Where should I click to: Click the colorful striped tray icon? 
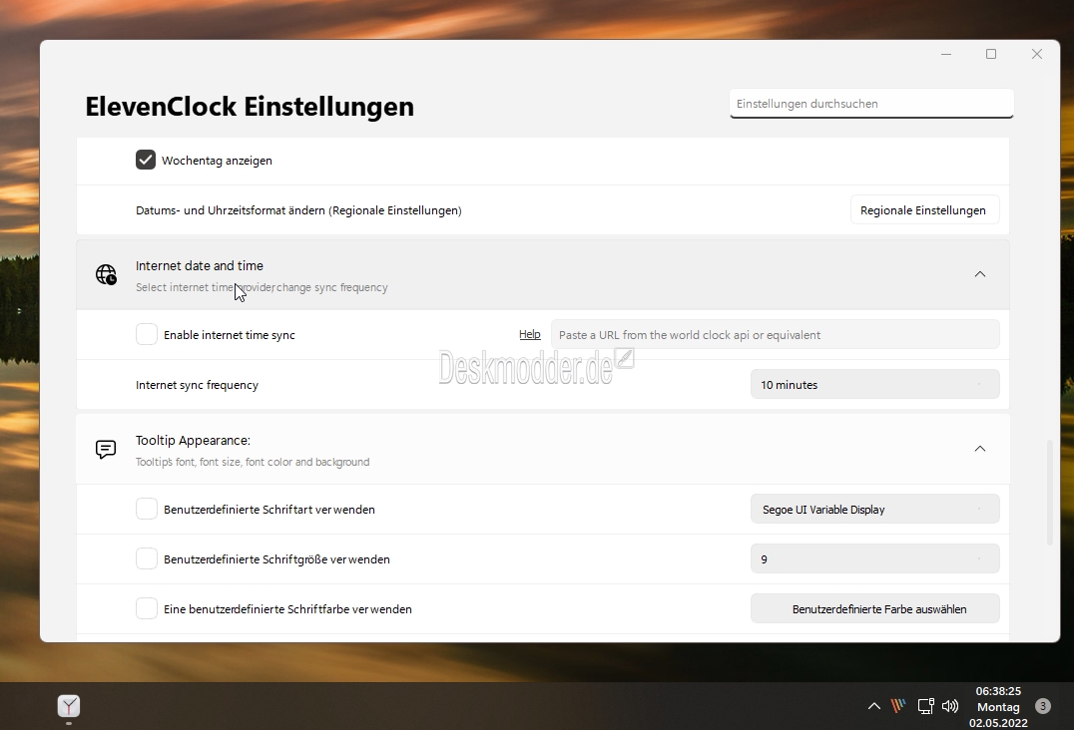(x=898, y=705)
